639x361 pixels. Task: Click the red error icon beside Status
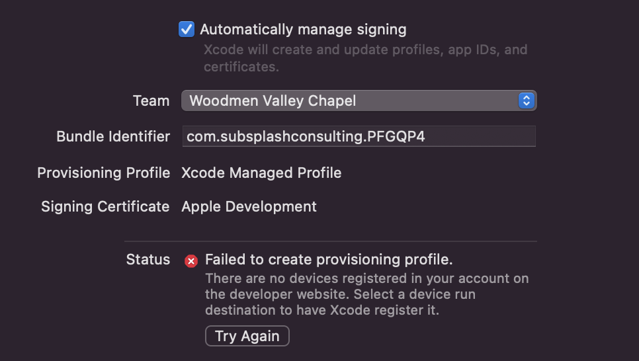tap(191, 261)
